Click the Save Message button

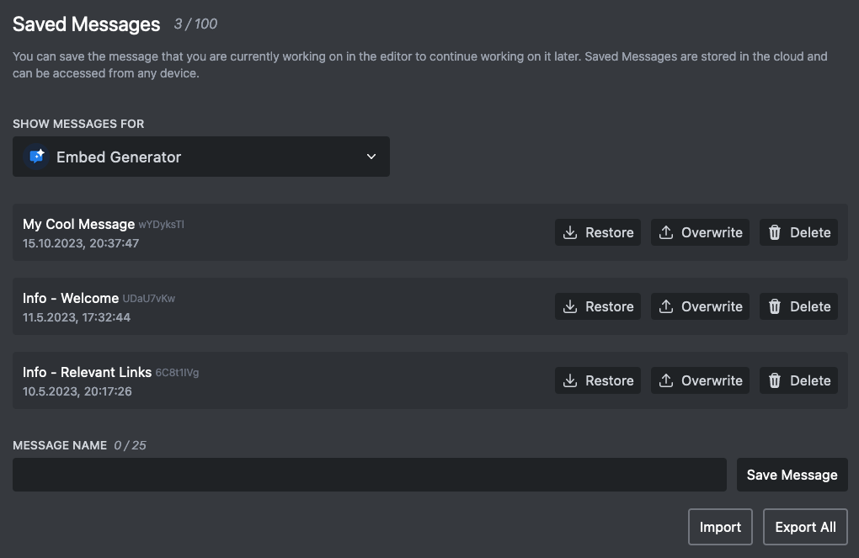point(792,475)
